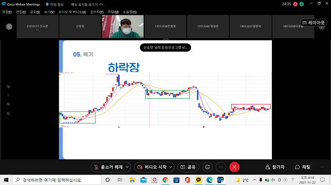
Task: Toggle the 참가자 participants panel
Action: [x=275, y=167]
